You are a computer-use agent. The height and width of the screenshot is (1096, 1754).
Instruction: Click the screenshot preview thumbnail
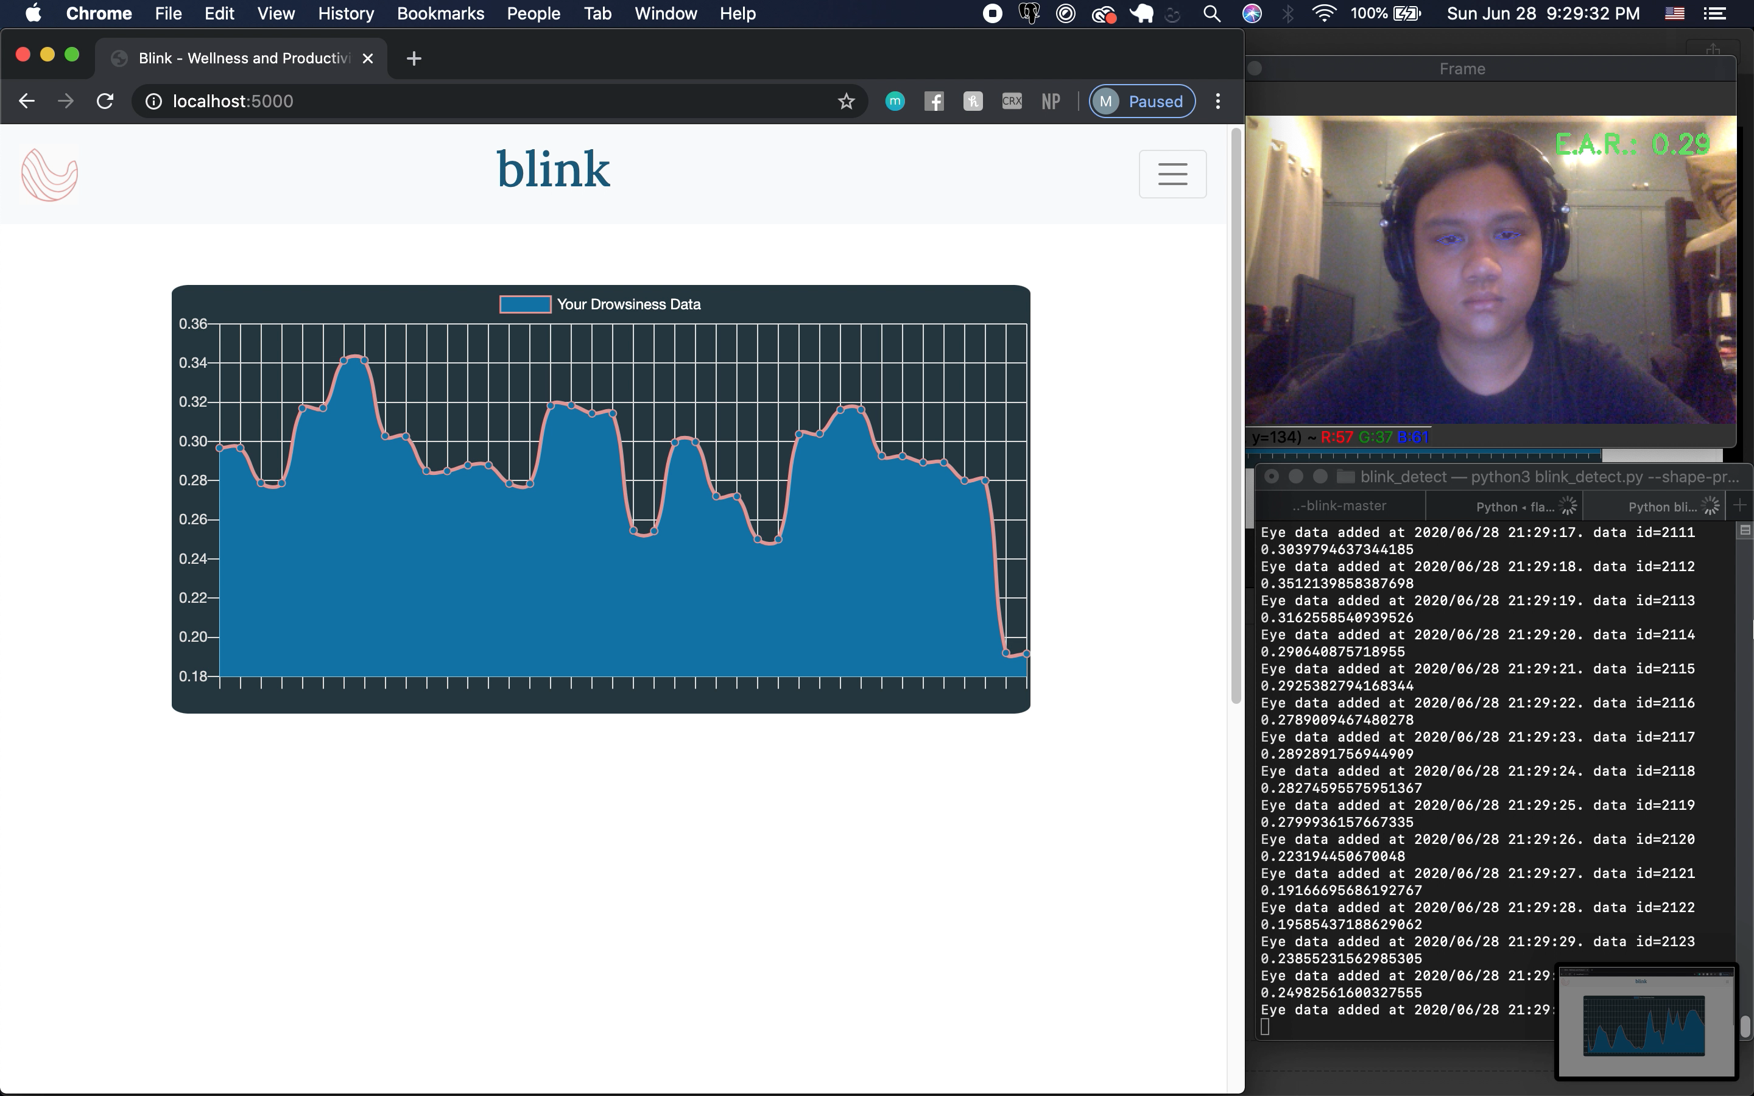pos(1646,1021)
